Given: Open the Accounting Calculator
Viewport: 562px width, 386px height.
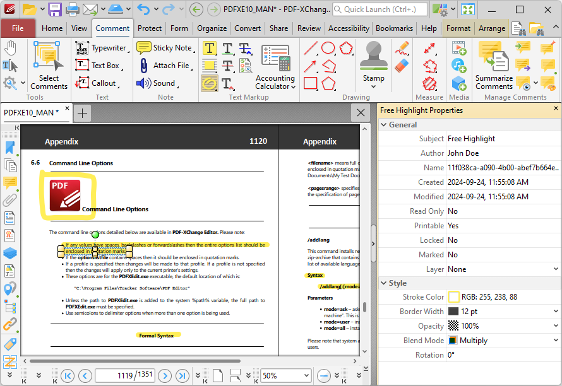Looking at the screenshot, I should (x=275, y=66).
